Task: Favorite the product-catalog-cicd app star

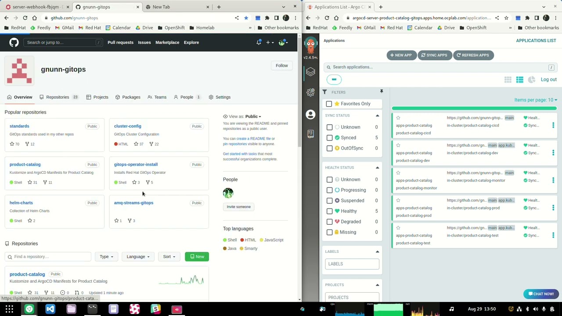Action: point(398,118)
